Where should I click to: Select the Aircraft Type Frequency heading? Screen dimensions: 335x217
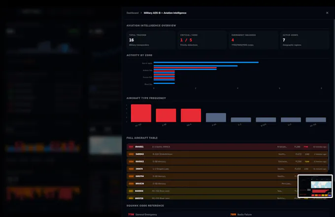[146, 98]
